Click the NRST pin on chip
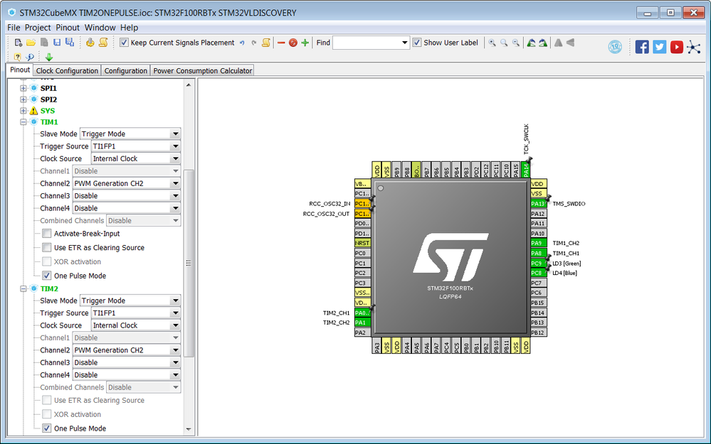Image resolution: width=711 pixels, height=444 pixels. coord(362,243)
